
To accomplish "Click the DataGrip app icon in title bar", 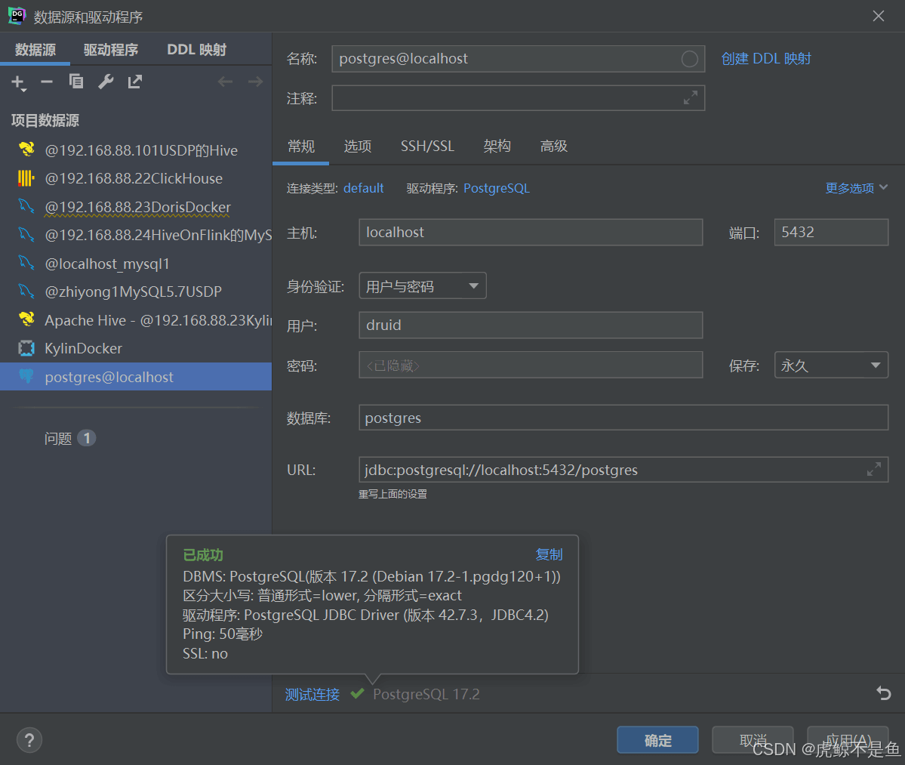I will tap(17, 16).
